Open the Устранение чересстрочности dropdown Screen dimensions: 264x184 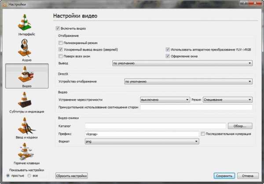(165, 100)
